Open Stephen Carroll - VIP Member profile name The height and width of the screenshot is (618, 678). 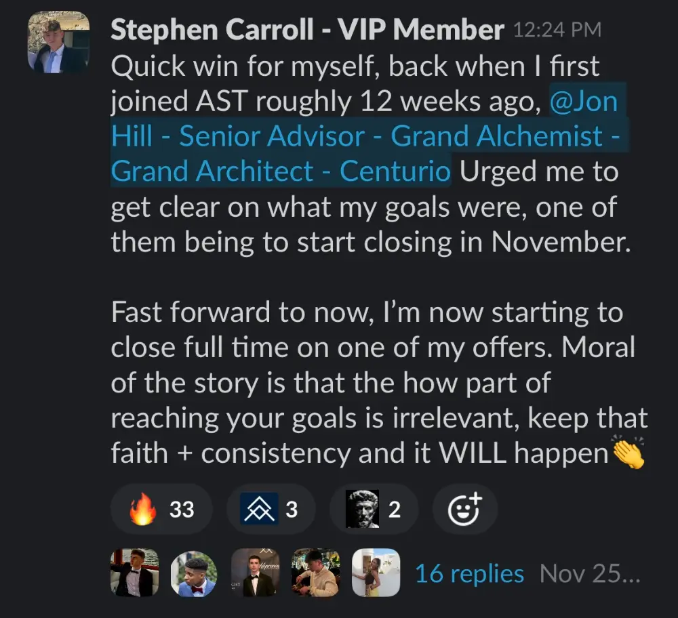tap(307, 30)
